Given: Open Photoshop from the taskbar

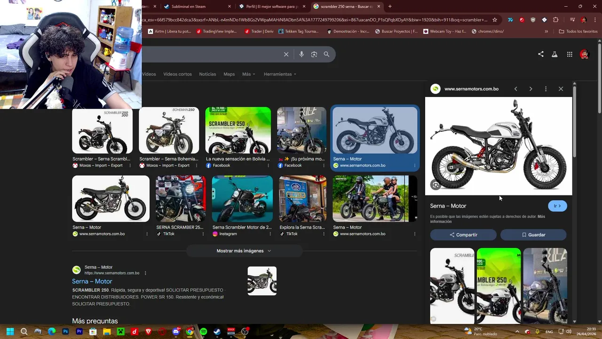Looking at the screenshot, I should click(65, 331).
